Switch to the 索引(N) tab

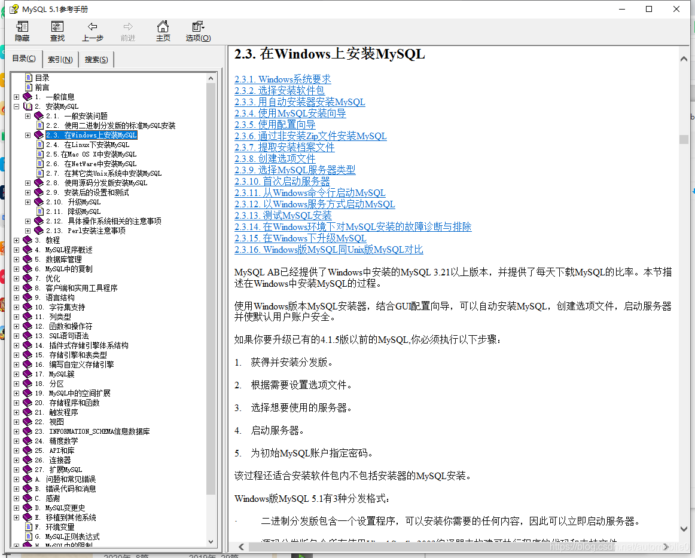click(x=60, y=59)
